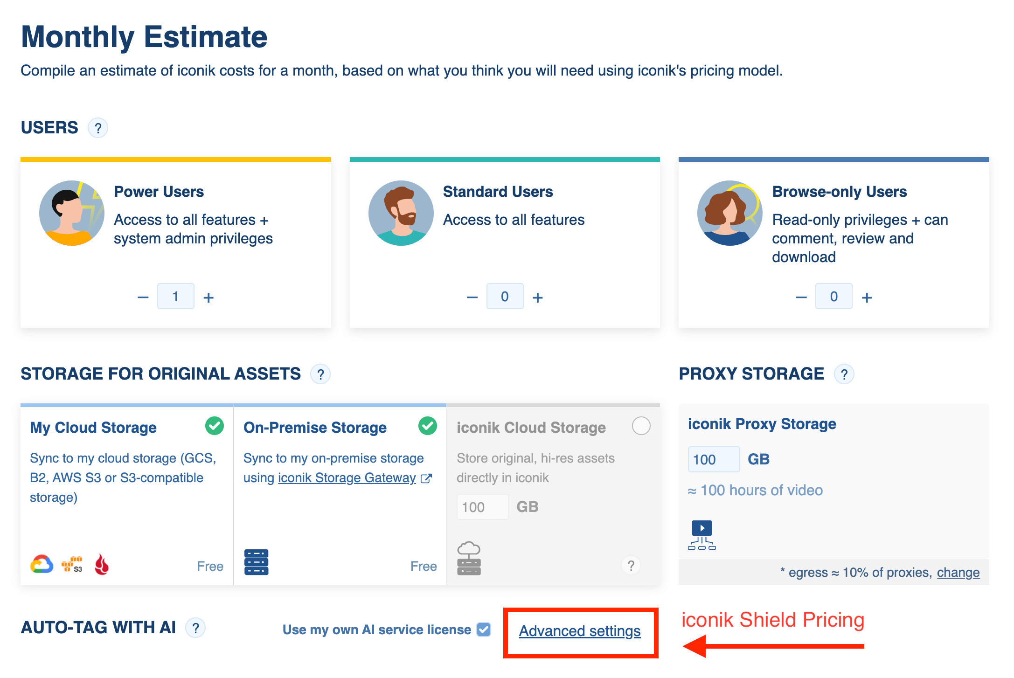Click the Proxy Storage help icon
1014x678 pixels.
click(844, 374)
